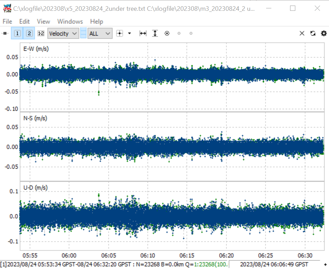Open the View menu
329x269 pixels.
[43, 22]
